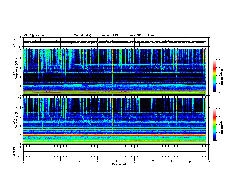Click the time axis tick label "5"

[x=116, y=161]
